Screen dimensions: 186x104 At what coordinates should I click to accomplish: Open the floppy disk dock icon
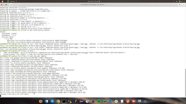[139, 101]
